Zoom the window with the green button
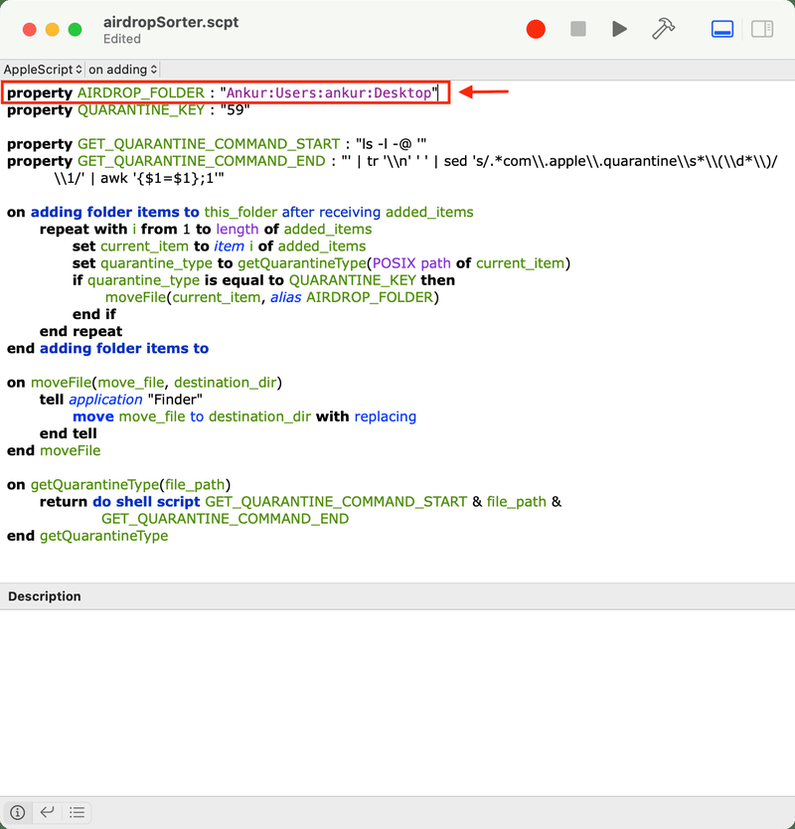Image resolution: width=795 pixels, height=829 pixels. click(x=76, y=30)
